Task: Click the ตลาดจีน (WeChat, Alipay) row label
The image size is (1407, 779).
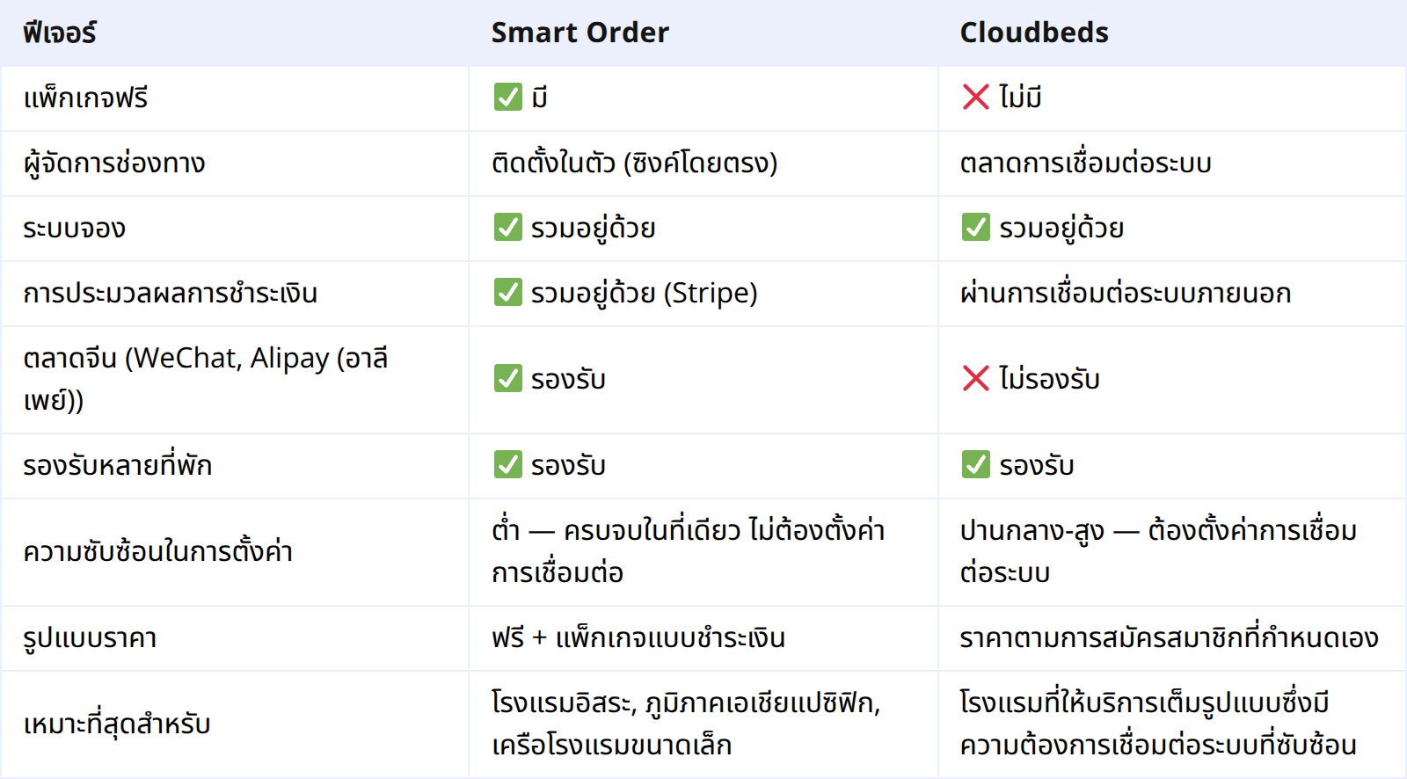Action: click(x=206, y=379)
